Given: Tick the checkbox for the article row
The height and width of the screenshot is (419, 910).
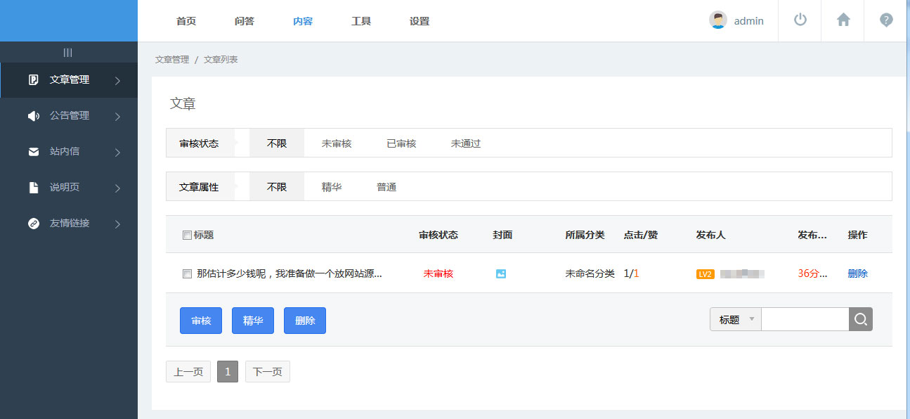Looking at the screenshot, I should (x=187, y=274).
